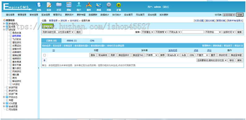This screenshot has height=120, width=246.
Task: Tick the checkbox in the action row
Action: coord(45,55)
